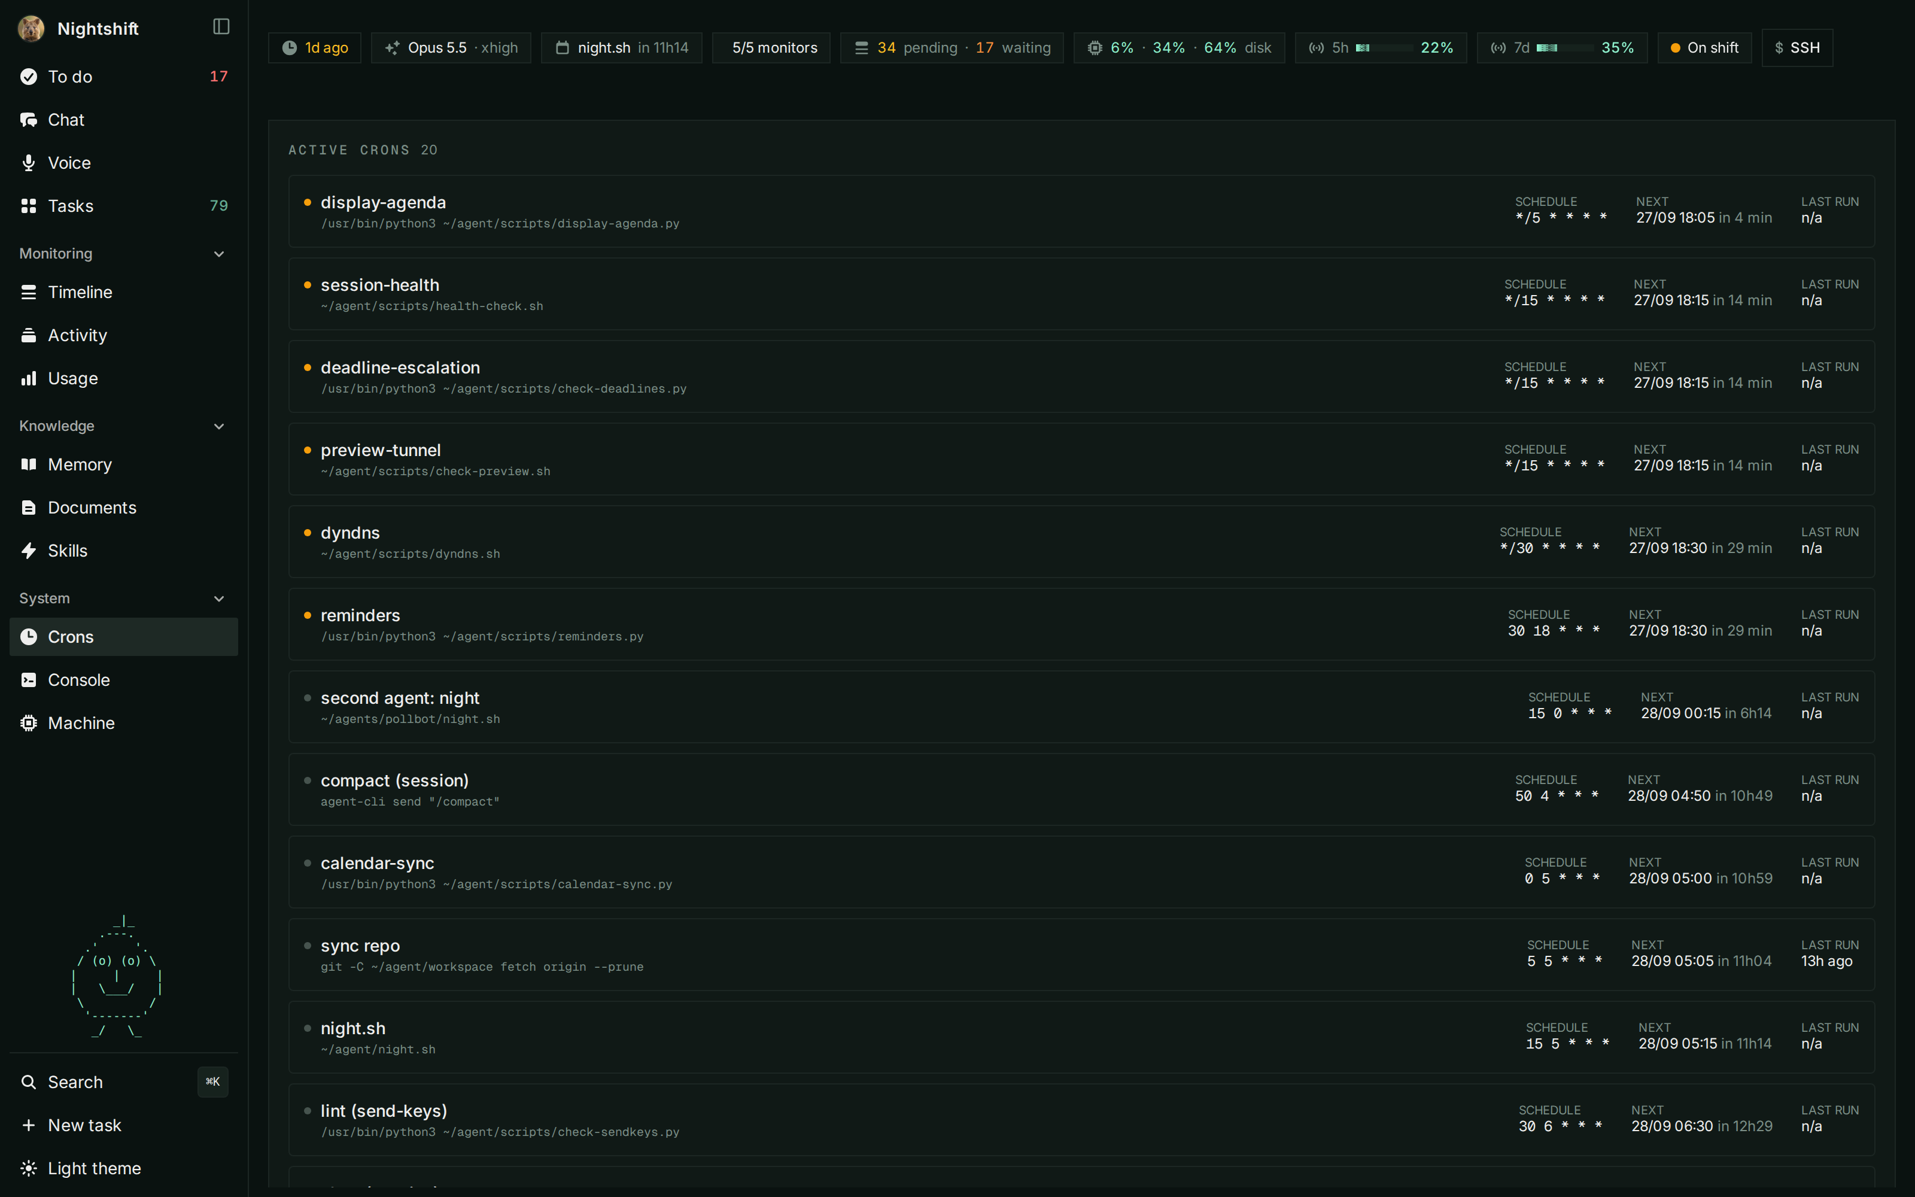
Task: Open Console terminal icon
Action: click(29, 680)
